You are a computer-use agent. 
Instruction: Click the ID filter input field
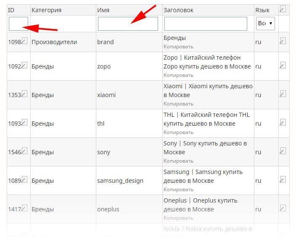[18, 24]
